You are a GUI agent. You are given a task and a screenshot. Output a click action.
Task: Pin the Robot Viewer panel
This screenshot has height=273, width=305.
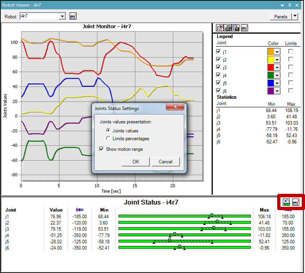[289, 5]
